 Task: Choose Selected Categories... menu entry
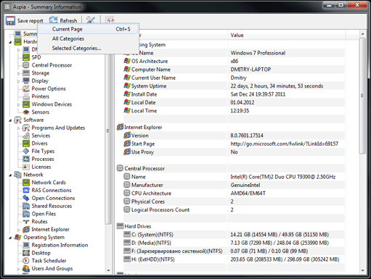point(88,49)
